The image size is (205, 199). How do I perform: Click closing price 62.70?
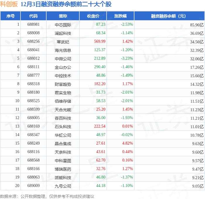[101, 160]
